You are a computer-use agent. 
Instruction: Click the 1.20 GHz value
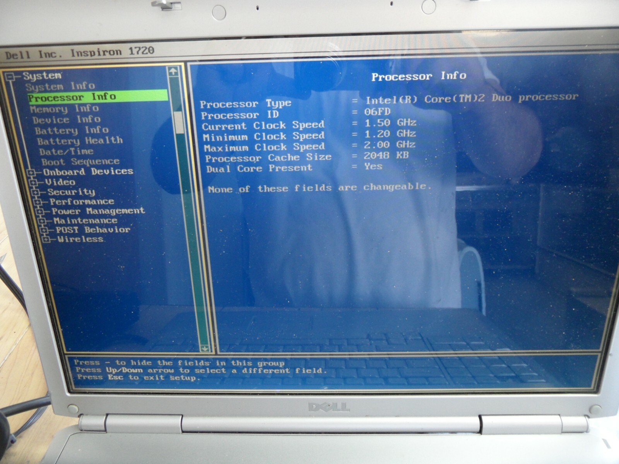tap(390, 134)
